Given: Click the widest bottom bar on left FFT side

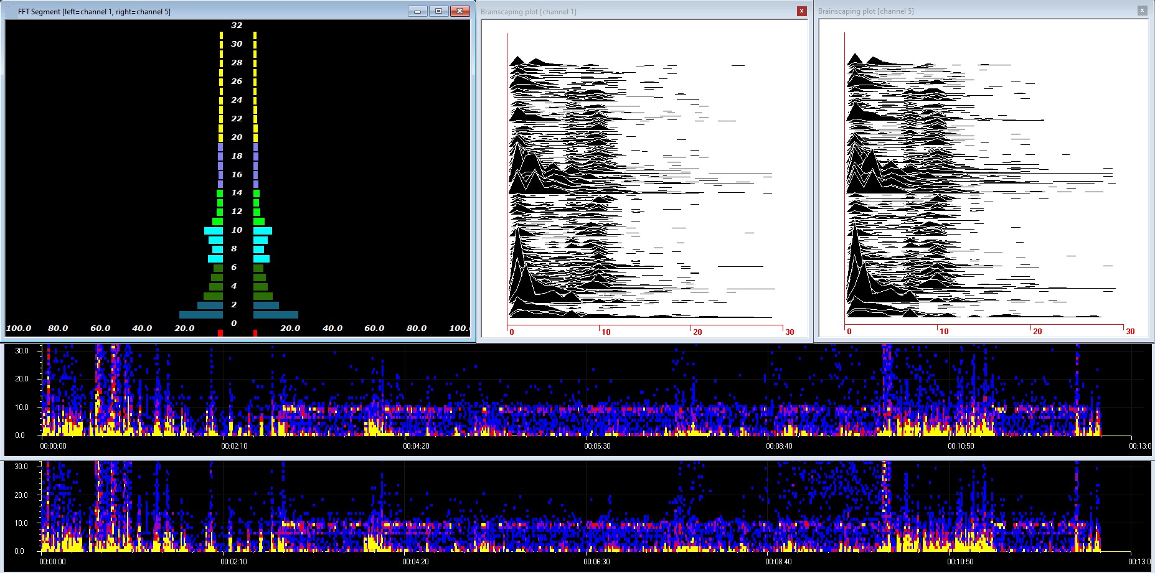Looking at the screenshot, I should [200, 315].
